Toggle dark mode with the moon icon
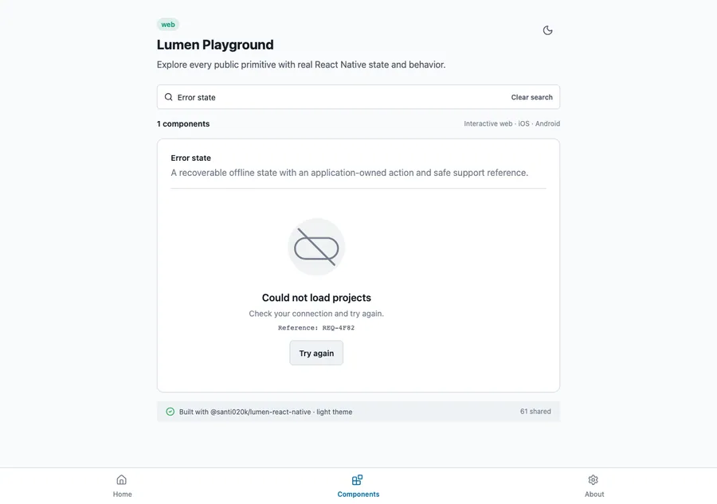This screenshot has height=504, width=717. pyautogui.click(x=547, y=30)
